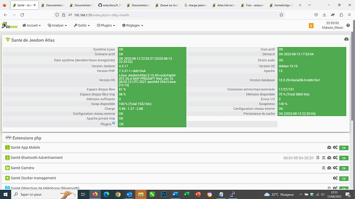Image resolution: width=355 pixels, height=199 pixels.
Task: Click OK status button of Docker management
Action: (344, 178)
